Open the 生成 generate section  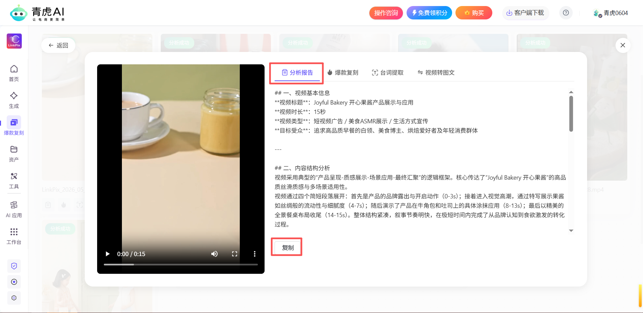[x=14, y=100]
